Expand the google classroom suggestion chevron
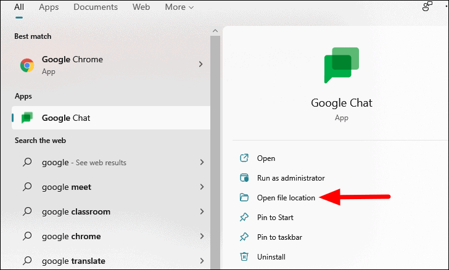Screen dimensions: 449x270 [202, 211]
